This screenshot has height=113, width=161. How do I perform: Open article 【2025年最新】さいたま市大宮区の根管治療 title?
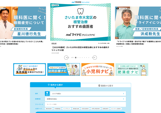[x=80, y=49]
